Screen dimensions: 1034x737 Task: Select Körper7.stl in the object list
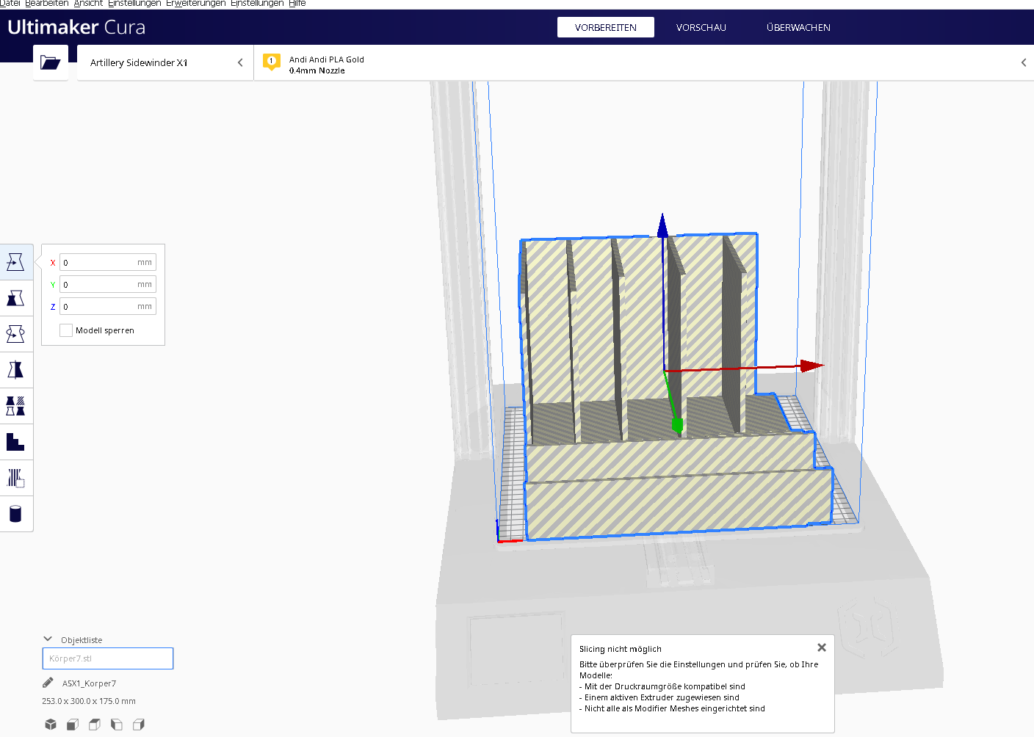pos(108,658)
